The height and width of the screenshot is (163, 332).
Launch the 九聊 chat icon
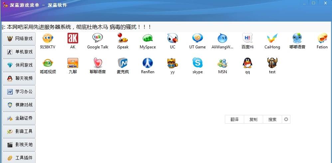tap(73, 63)
